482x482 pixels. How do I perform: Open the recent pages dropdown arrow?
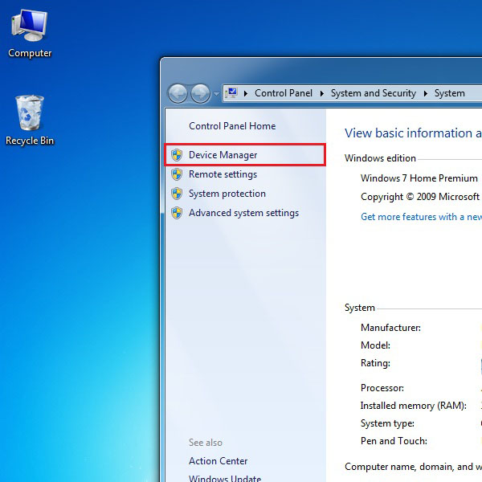[x=216, y=93]
